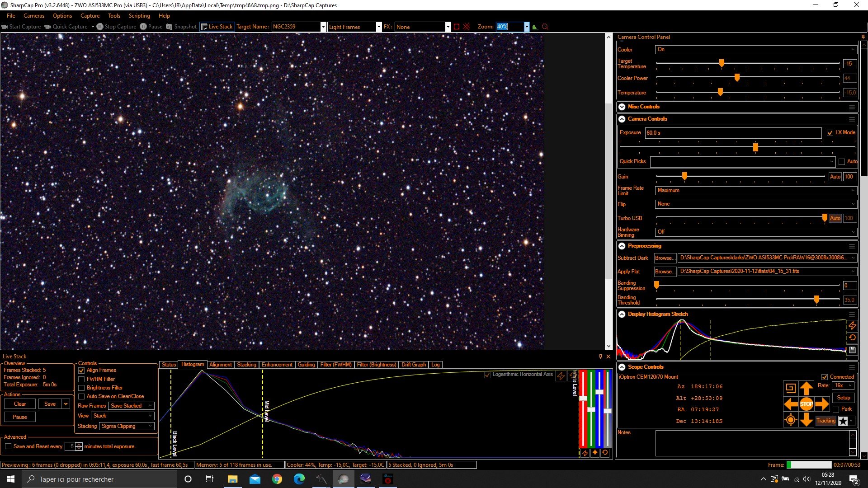The image size is (868, 488).
Task: Click the mount crosshair target icon
Action: 791,420
